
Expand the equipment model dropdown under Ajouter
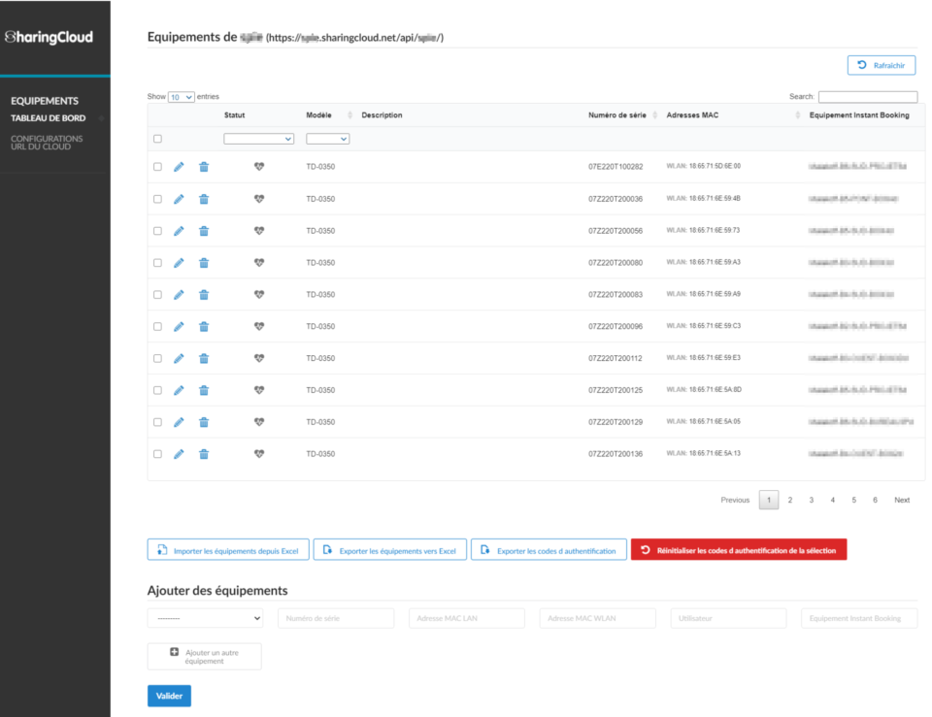[x=205, y=618]
